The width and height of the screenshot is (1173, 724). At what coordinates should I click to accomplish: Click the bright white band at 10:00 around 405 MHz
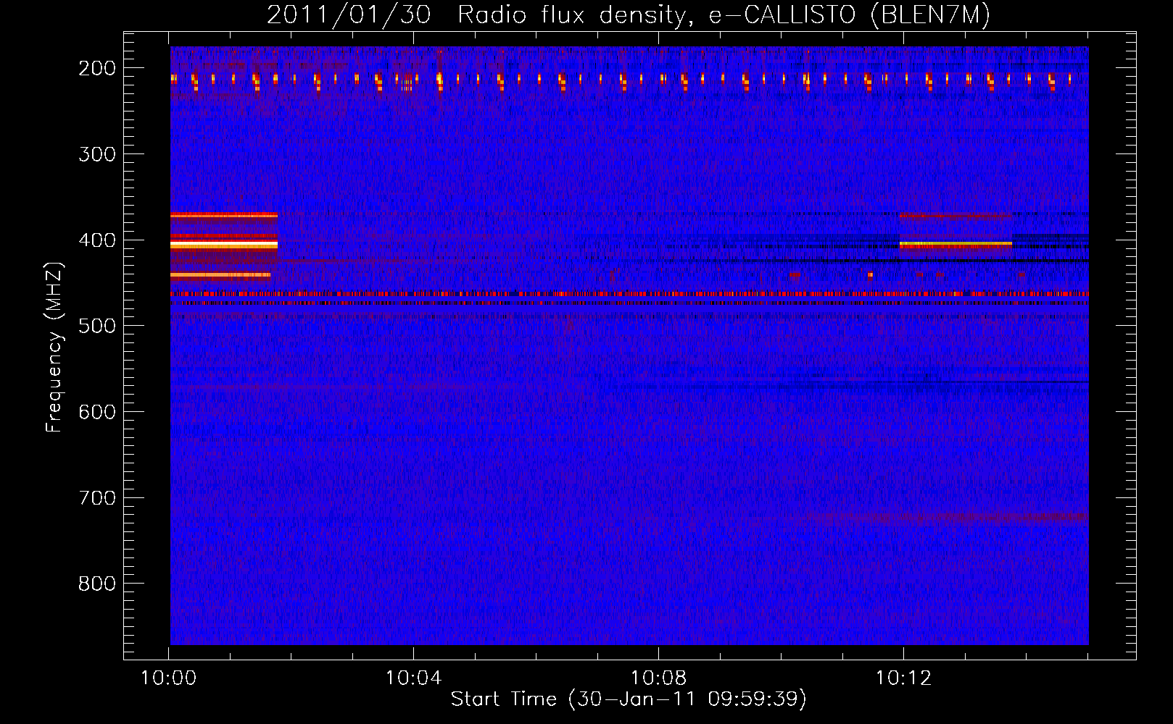(x=224, y=245)
